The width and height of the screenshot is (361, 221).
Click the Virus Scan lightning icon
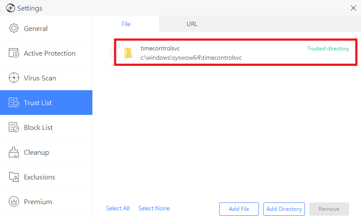coord(14,78)
